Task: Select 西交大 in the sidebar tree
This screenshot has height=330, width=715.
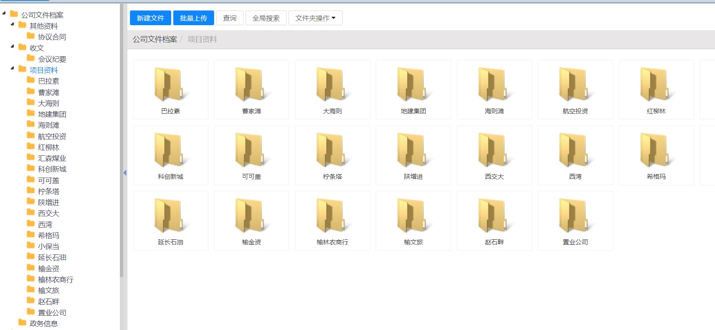Action: (x=49, y=213)
